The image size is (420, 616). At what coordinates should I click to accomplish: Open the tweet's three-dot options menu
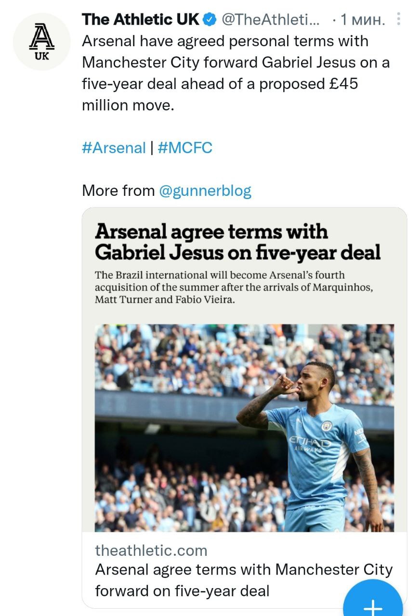click(x=398, y=19)
